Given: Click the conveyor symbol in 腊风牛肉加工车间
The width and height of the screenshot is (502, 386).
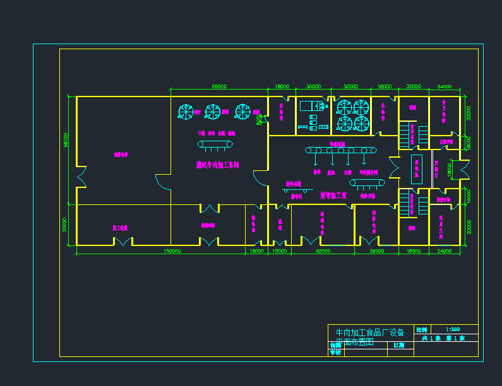Looking at the screenshot, I should coord(215,145).
